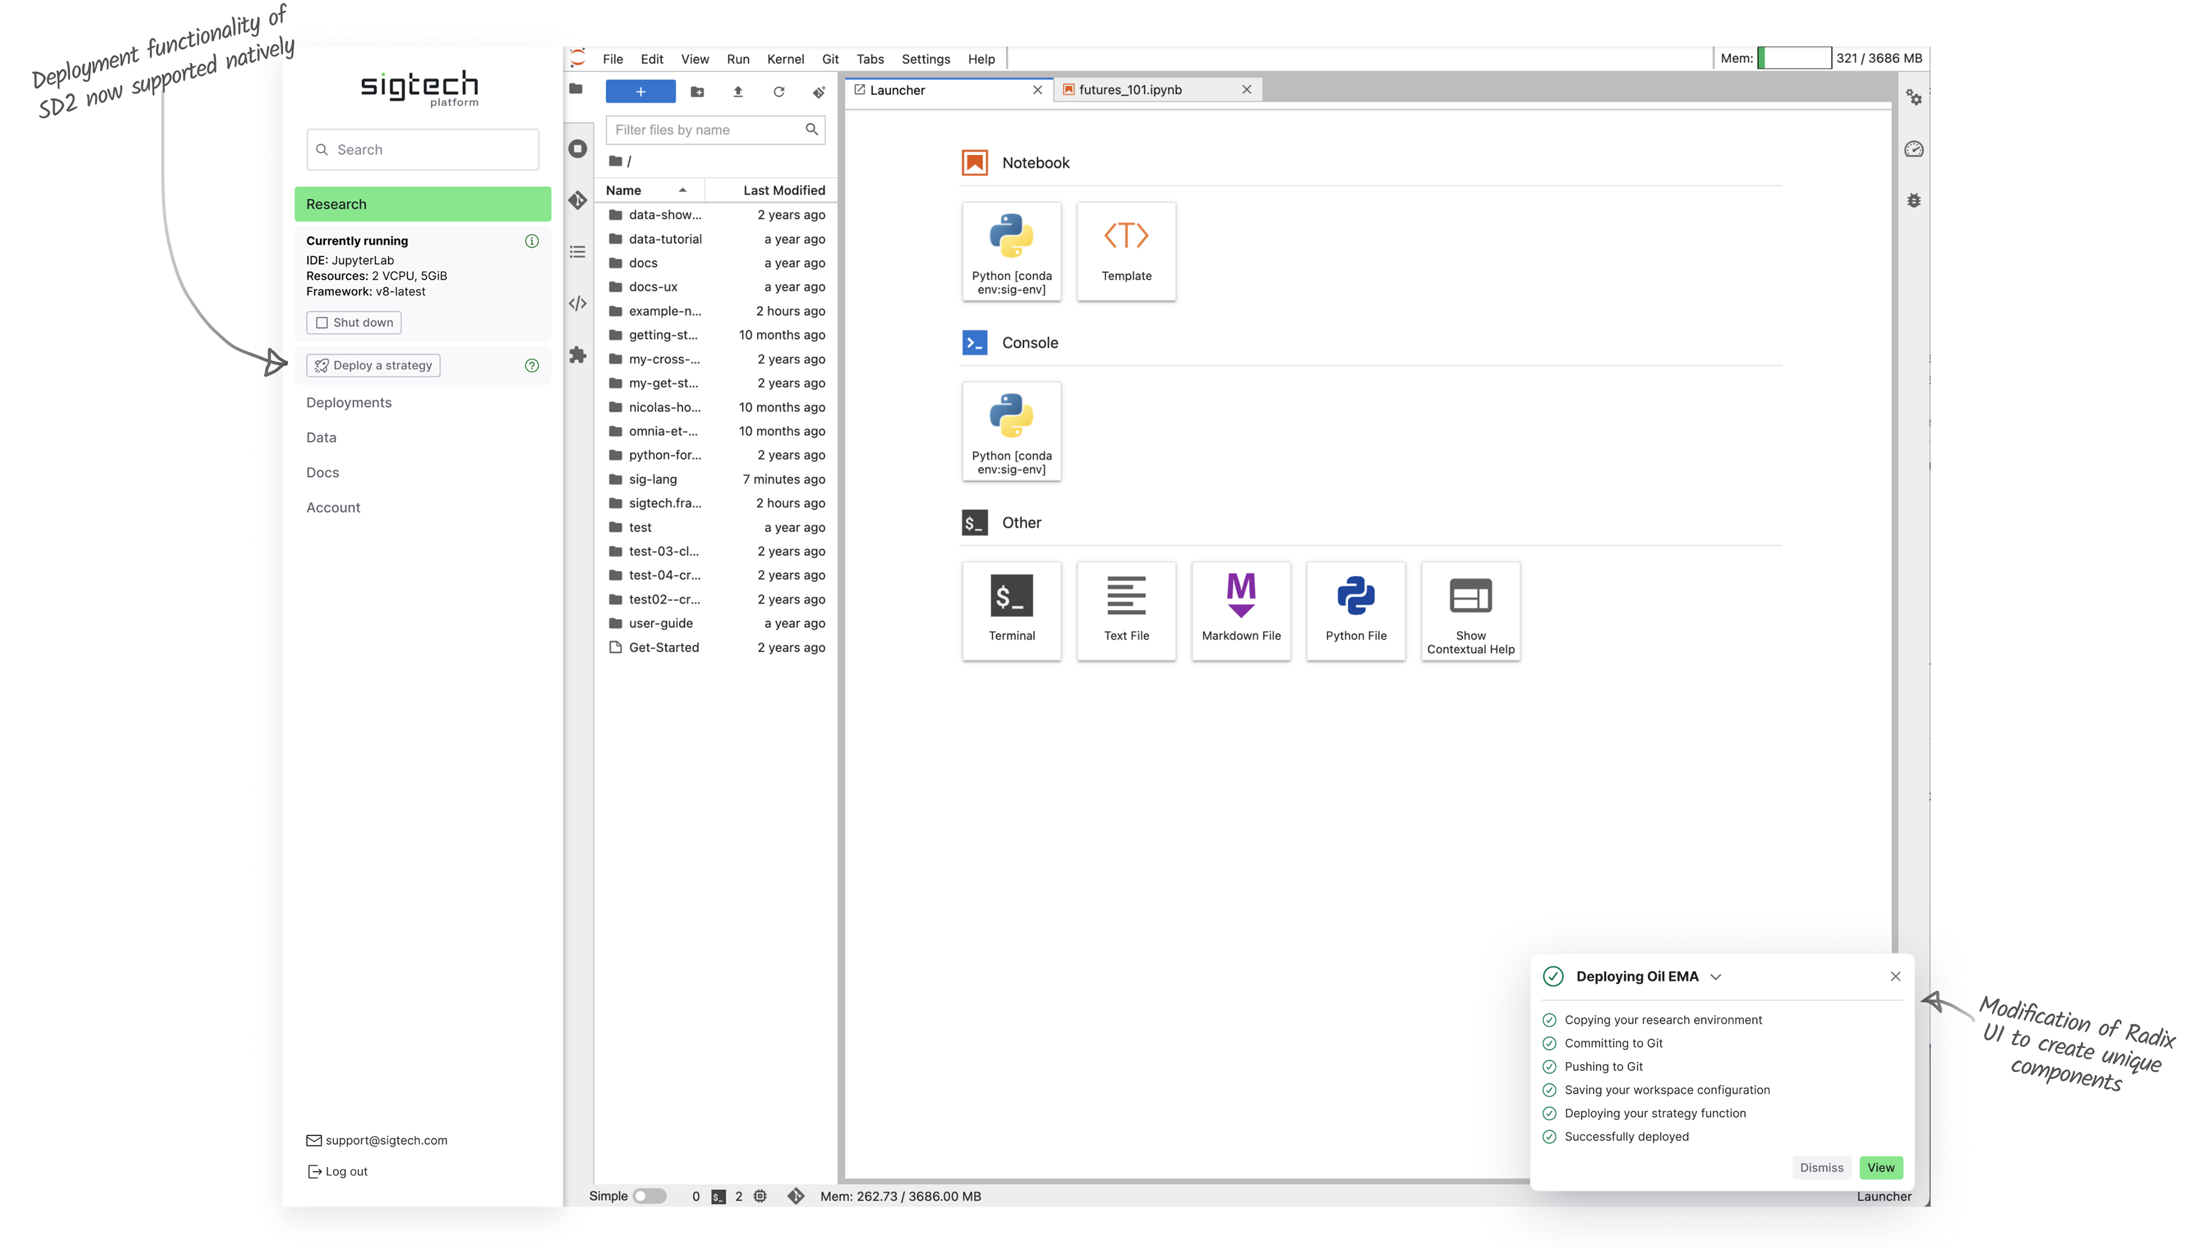Open the Property Inspector gears icon
Viewport: 2211px width, 1248px height.
click(x=1913, y=97)
